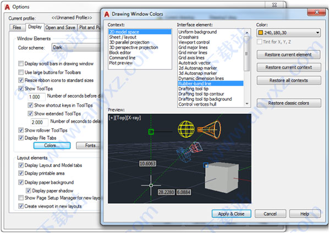Enable Use large buttons for Toolbars

tap(21, 72)
